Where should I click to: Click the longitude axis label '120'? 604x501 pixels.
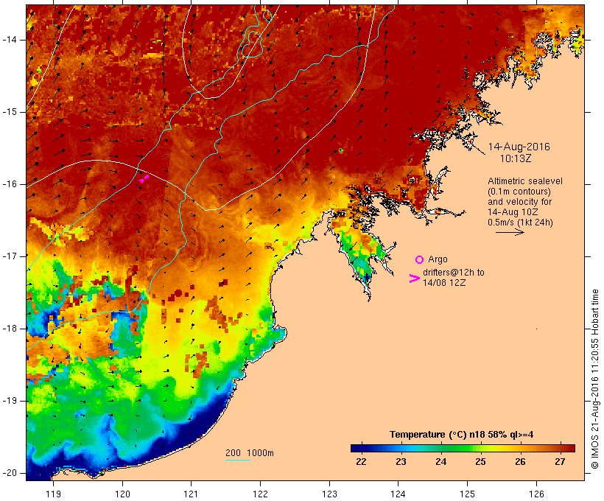tap(122, 494)
